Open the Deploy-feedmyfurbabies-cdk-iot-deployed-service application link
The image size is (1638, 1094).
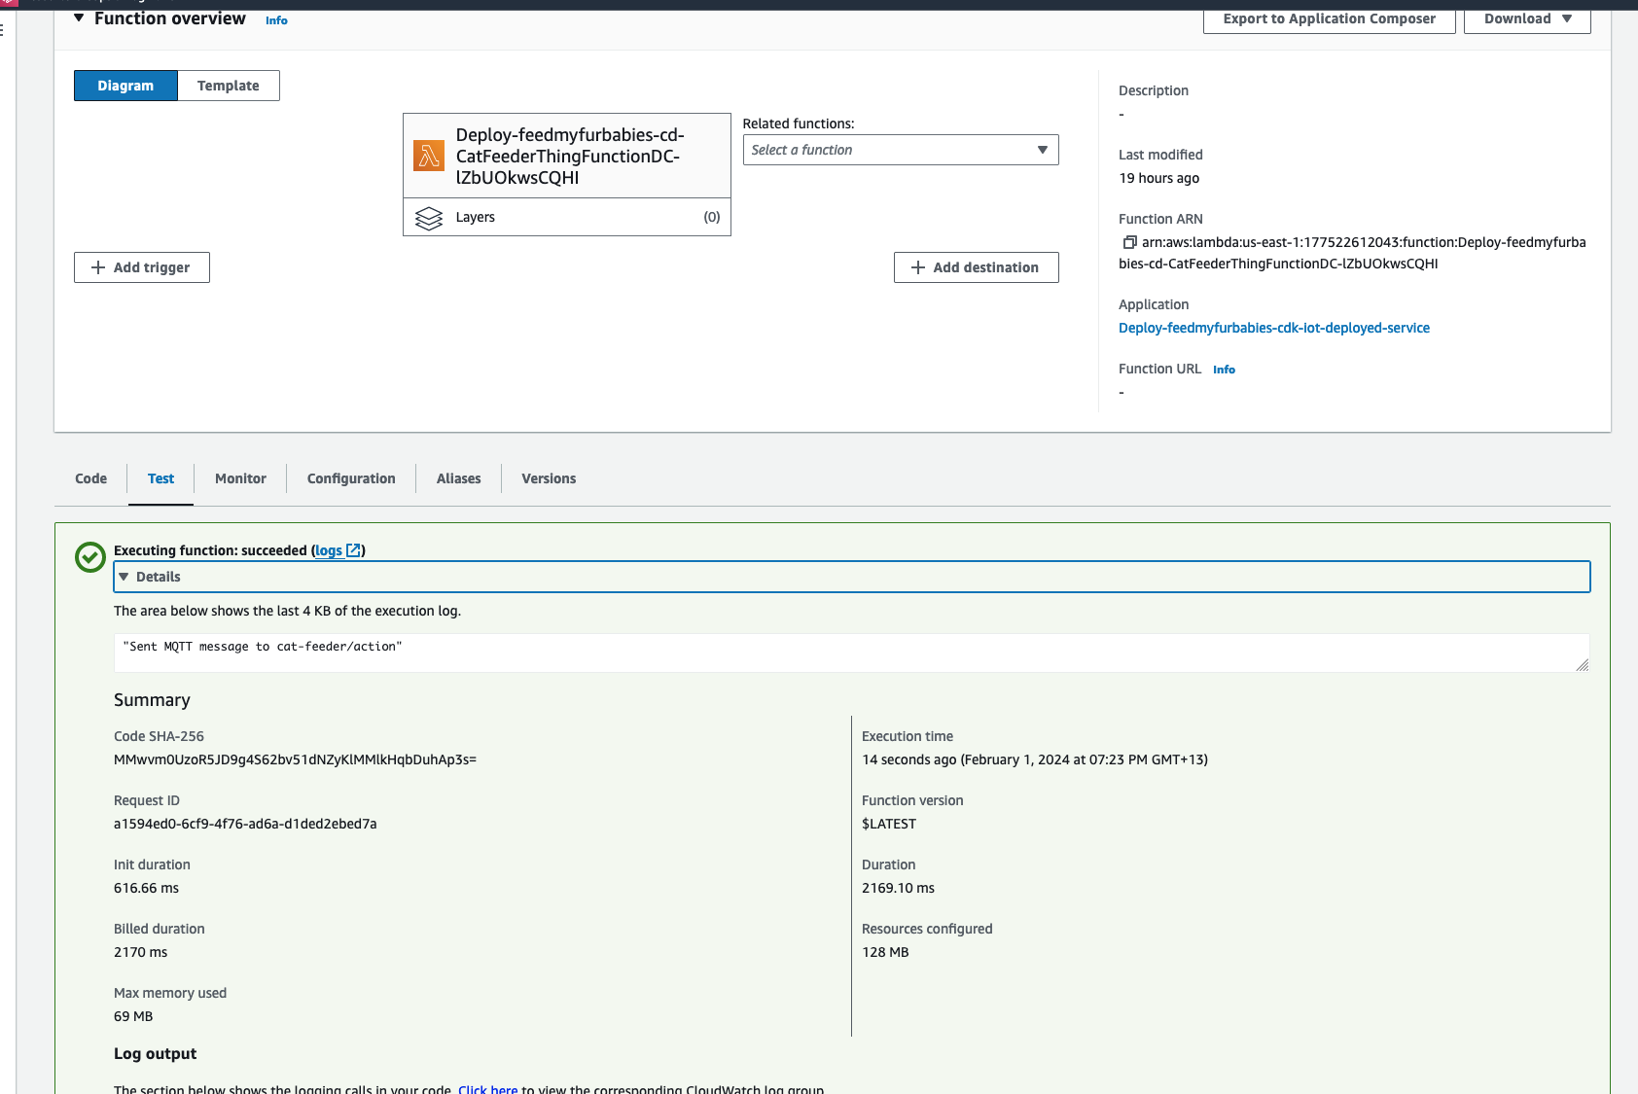click(1274, 328)
